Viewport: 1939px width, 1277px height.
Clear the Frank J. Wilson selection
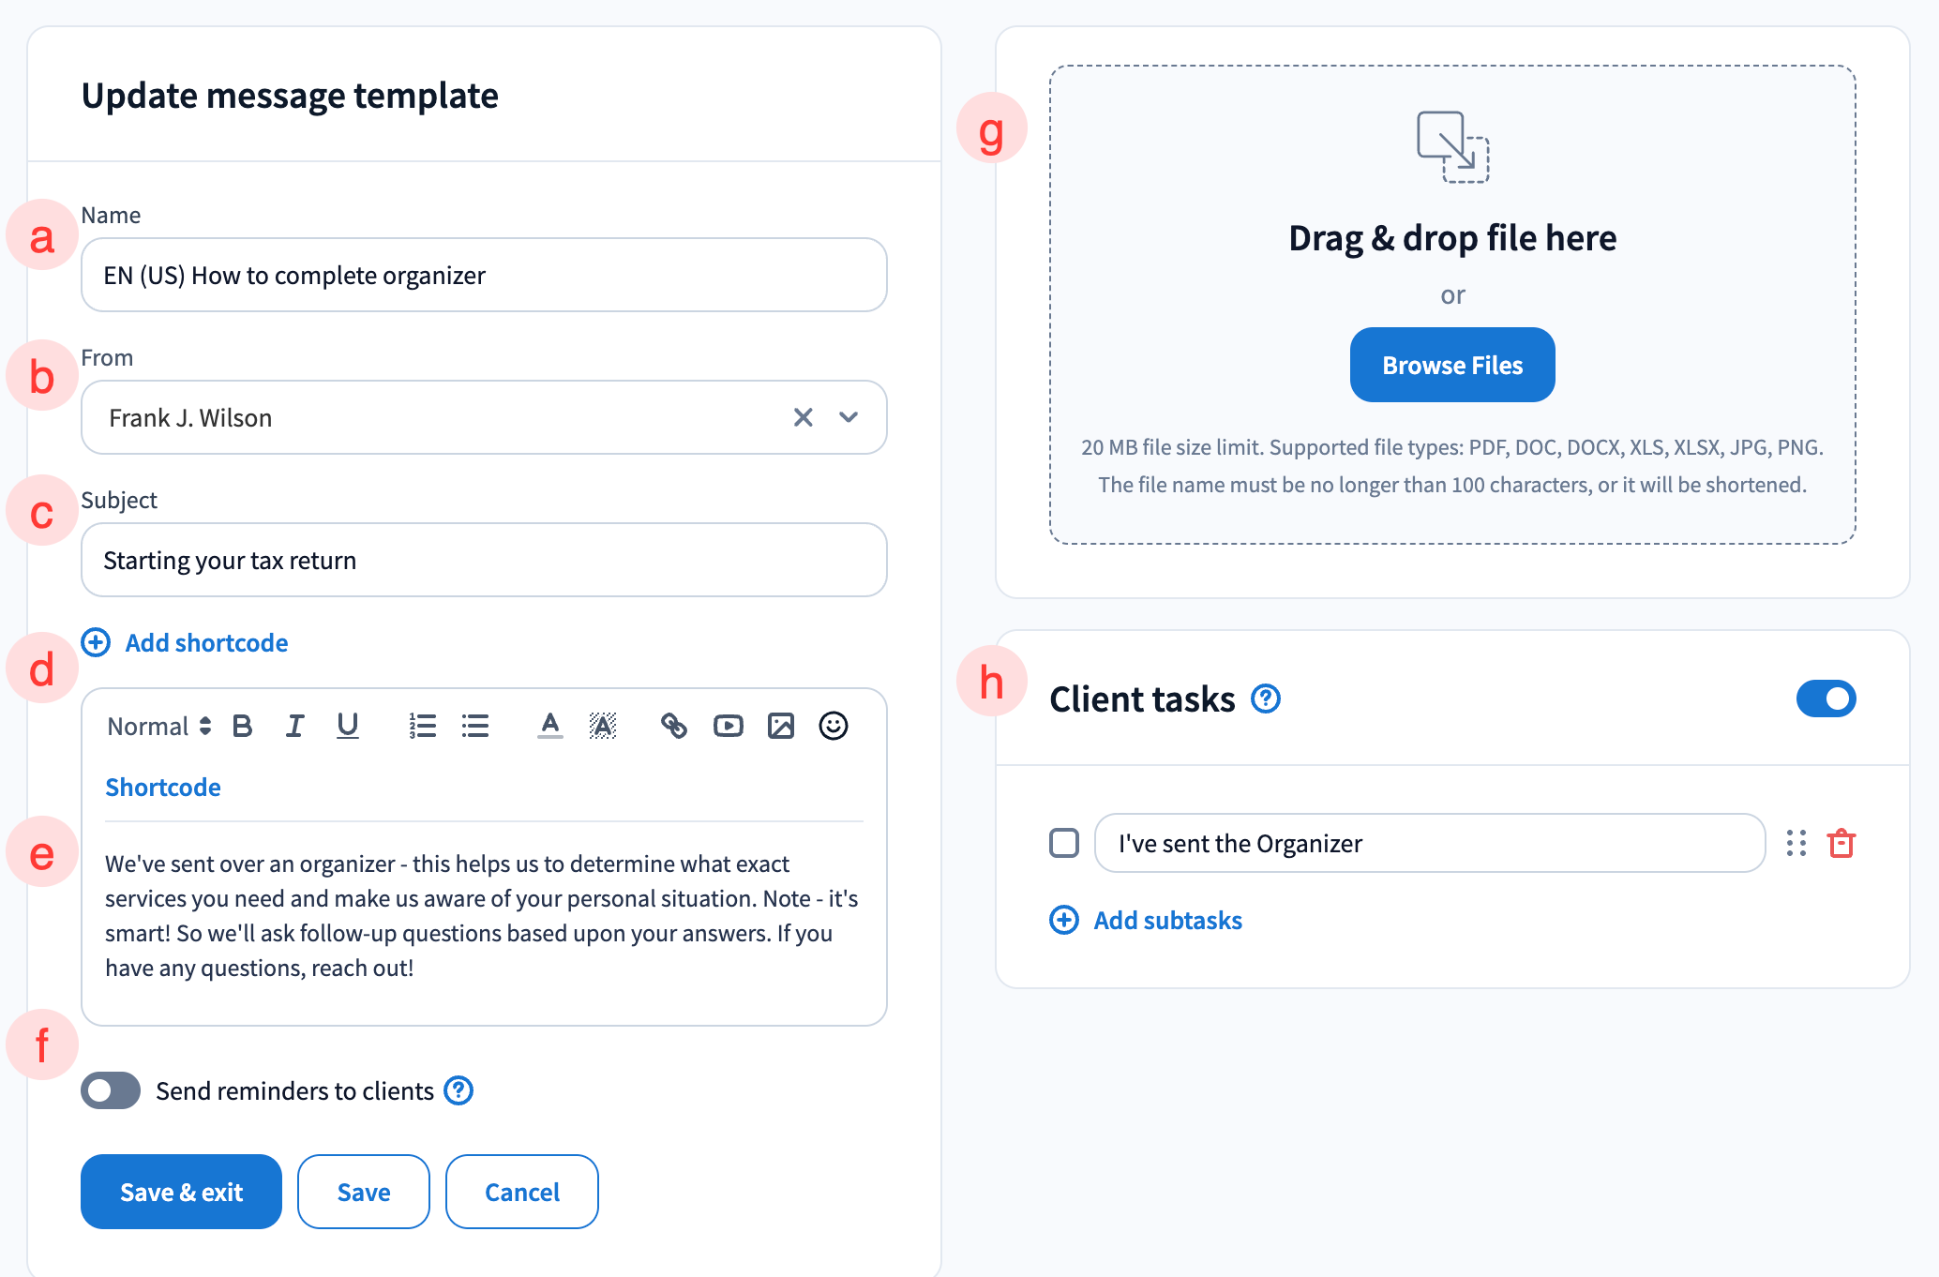click(804, 417)
